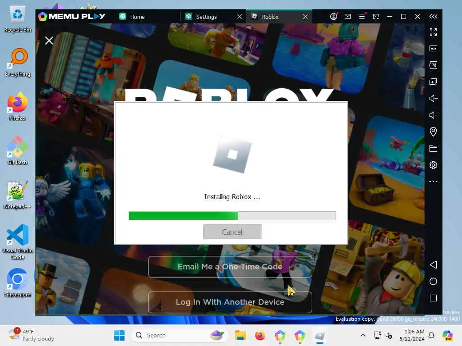Close the Settings tab
This screenshot has width=462, height=346.
(x=240, y=17)
